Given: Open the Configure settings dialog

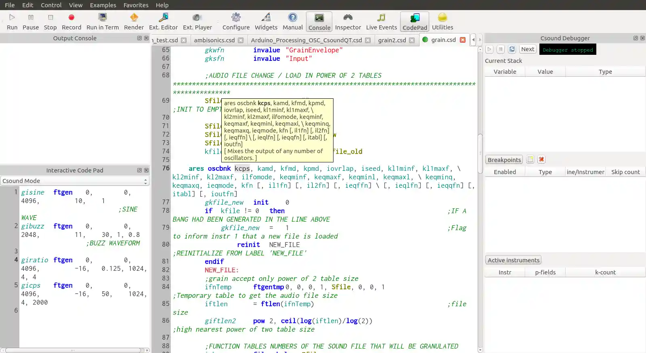Looking at the screenshot, I should [x=236, y=22].
